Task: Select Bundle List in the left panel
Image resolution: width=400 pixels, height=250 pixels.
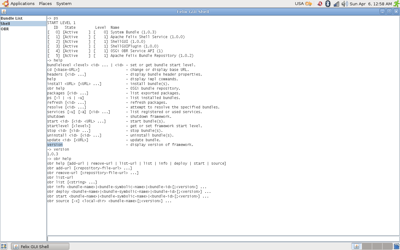Action: pos(12,18)
